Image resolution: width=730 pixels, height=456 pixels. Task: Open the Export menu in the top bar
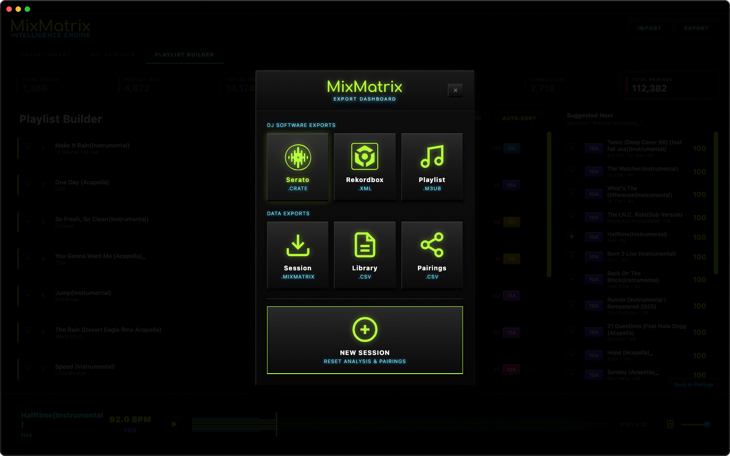click(x=696, y=28)
